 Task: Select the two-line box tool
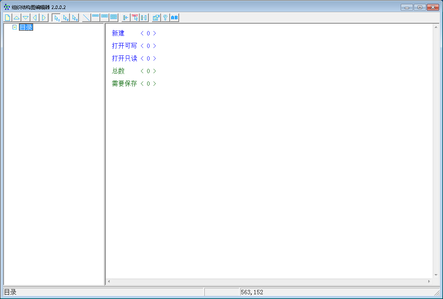pos(105,18)
